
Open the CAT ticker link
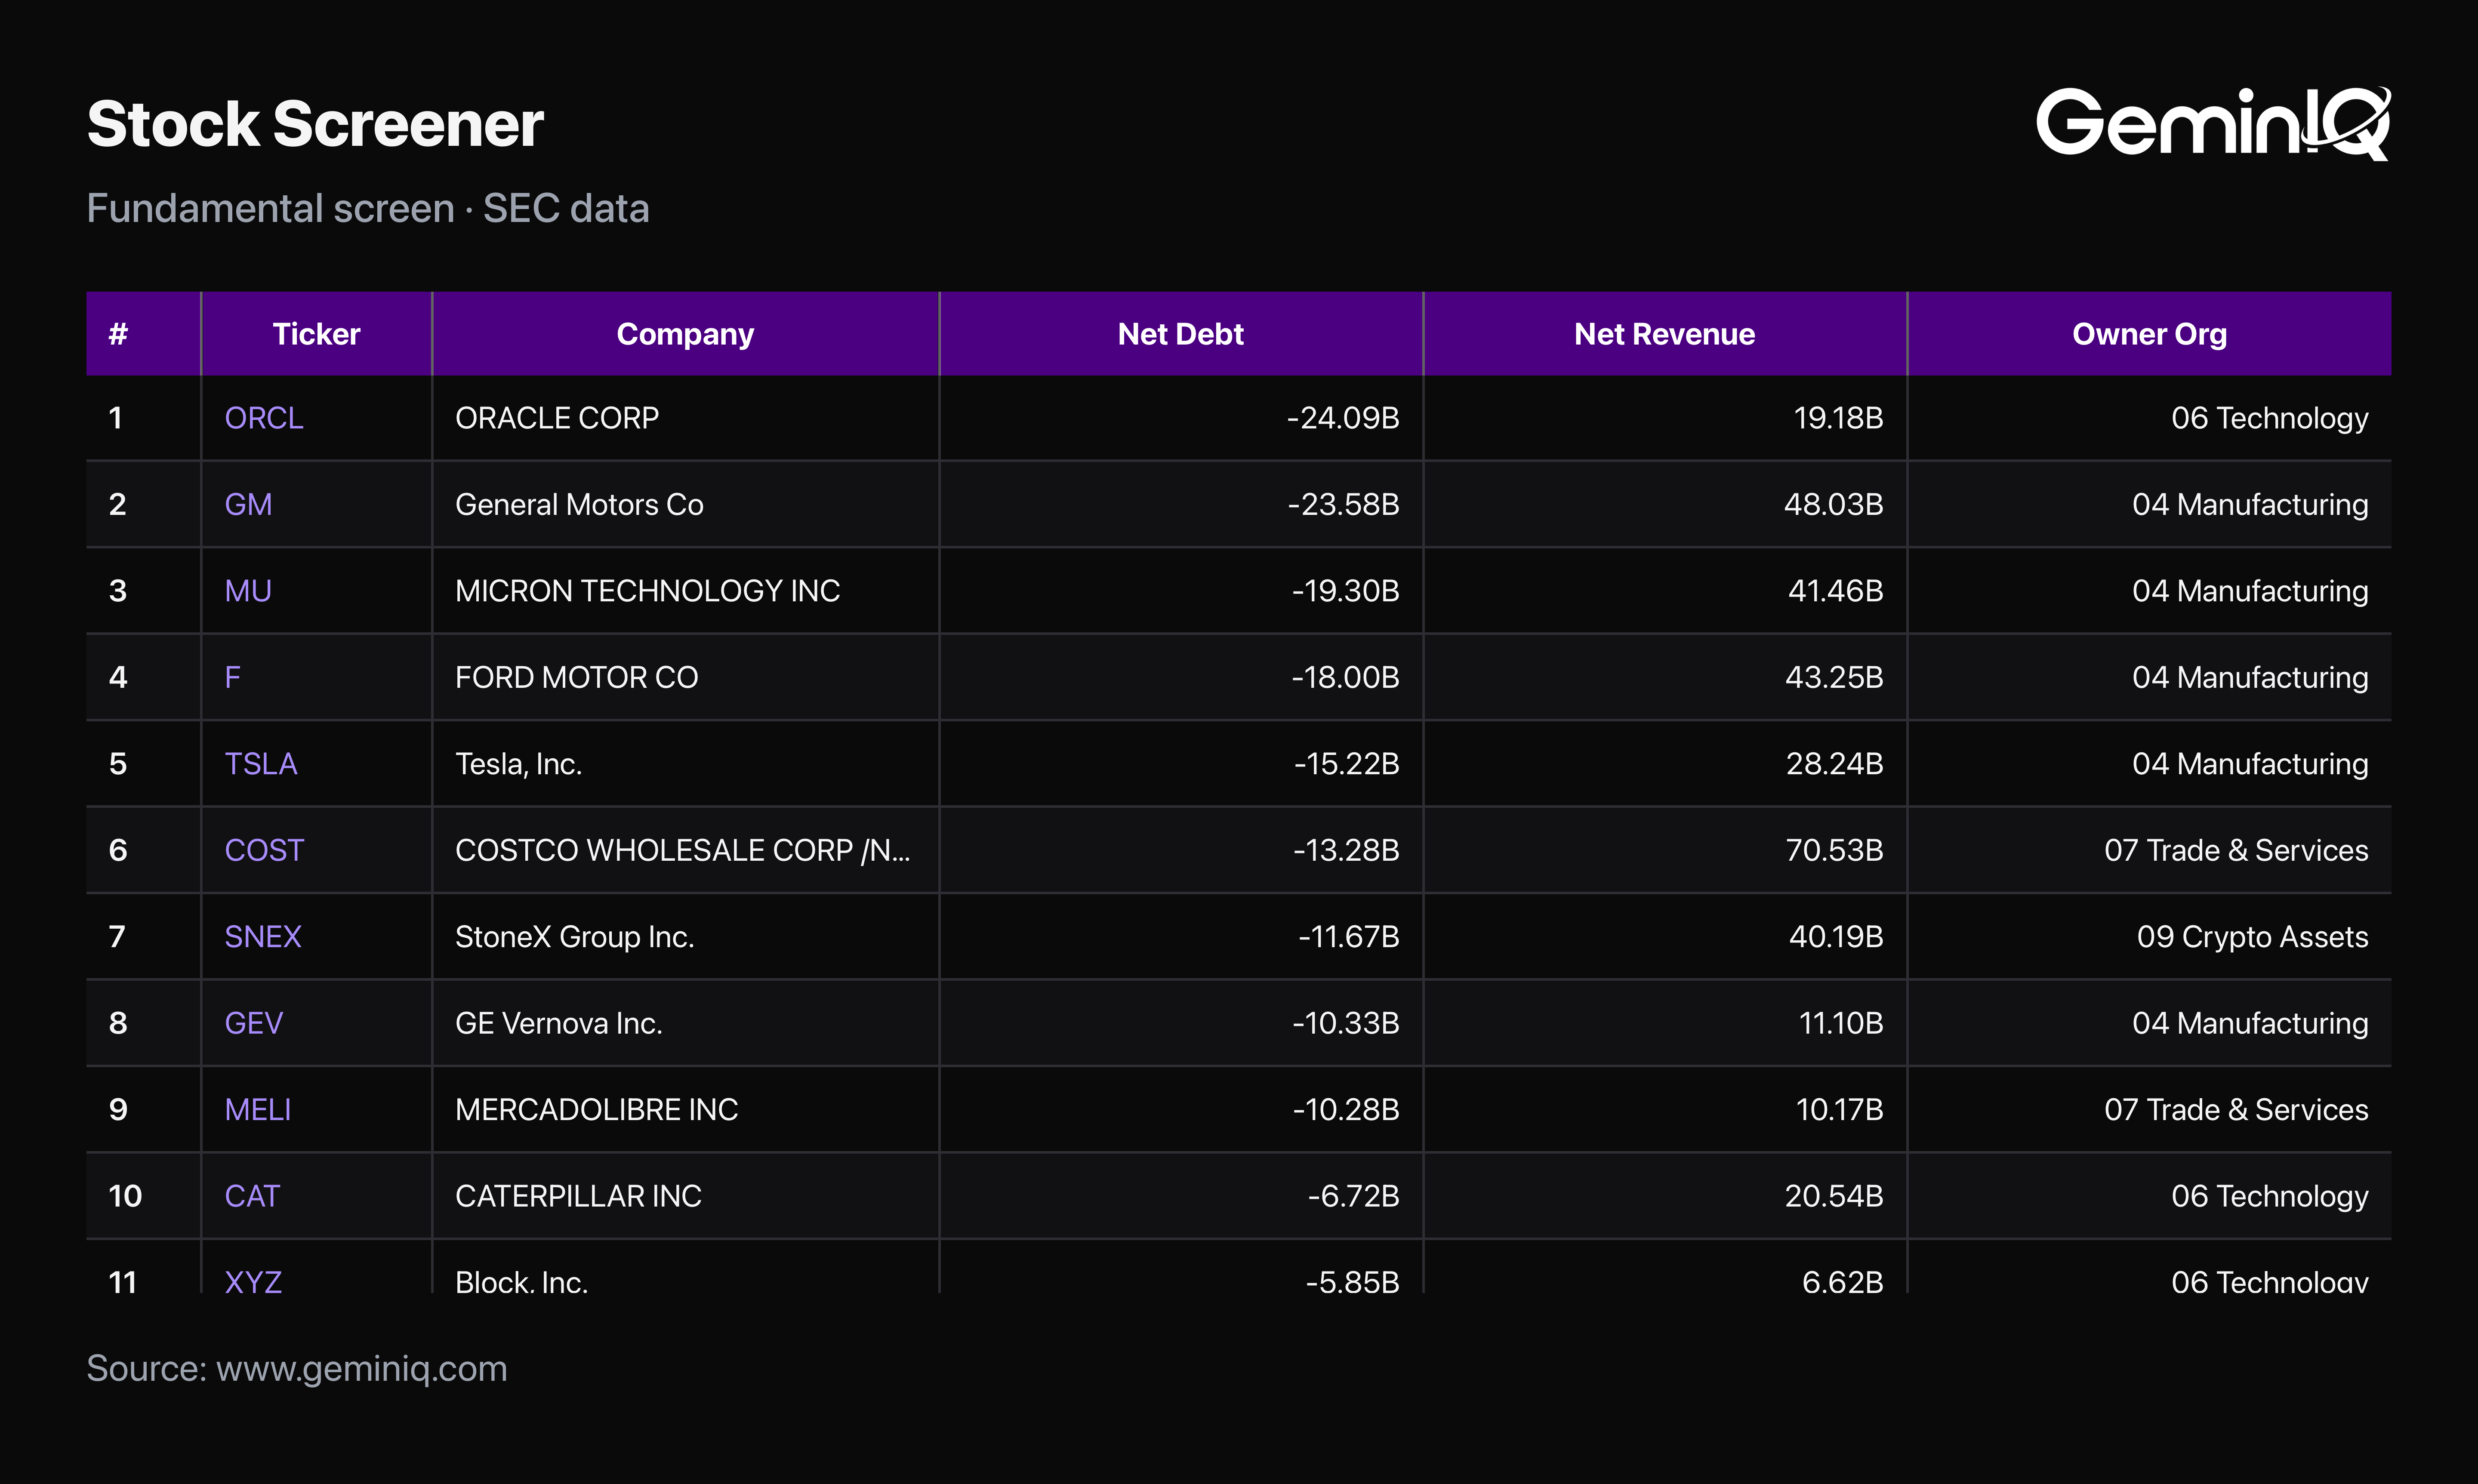point(252,1196)
